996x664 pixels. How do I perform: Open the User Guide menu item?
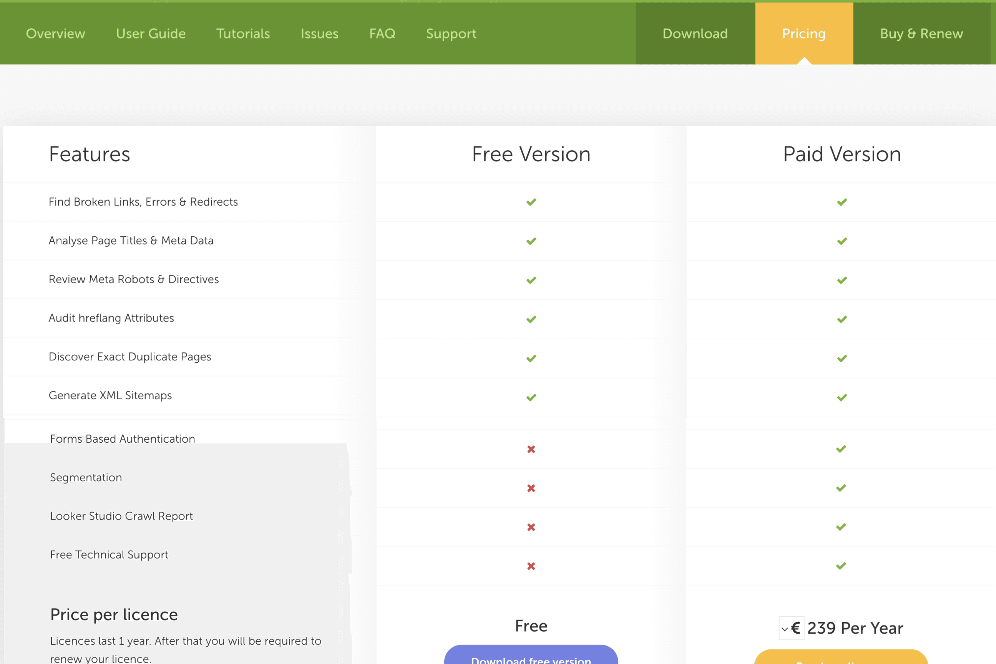click(x=151, y=33)
